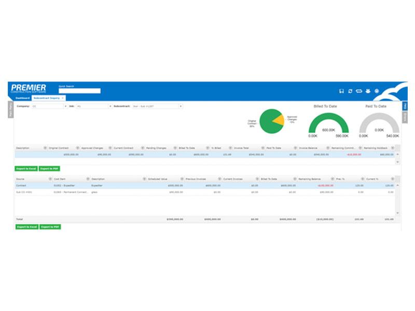Focus the Quick Search field
This screenshot has height=311, width=415.
(x=80, y=91)
